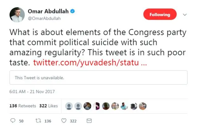This screenshot has height=125, width=198.
Task: Expand the tweet options chevron menu
Action: coord(185,14)
